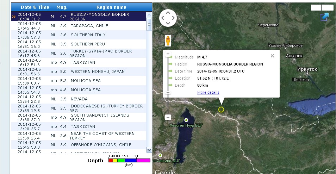Open the More details link
The height and width of the screenshot is (174, 336).
click(x=208, y=92)
